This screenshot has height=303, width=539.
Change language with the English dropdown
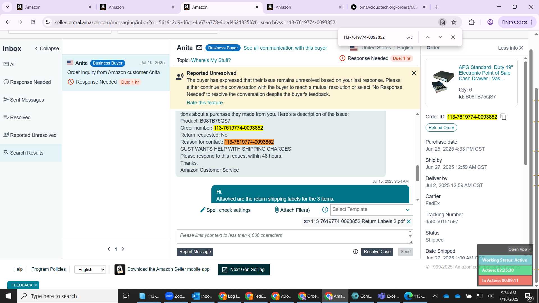(90, 269)
